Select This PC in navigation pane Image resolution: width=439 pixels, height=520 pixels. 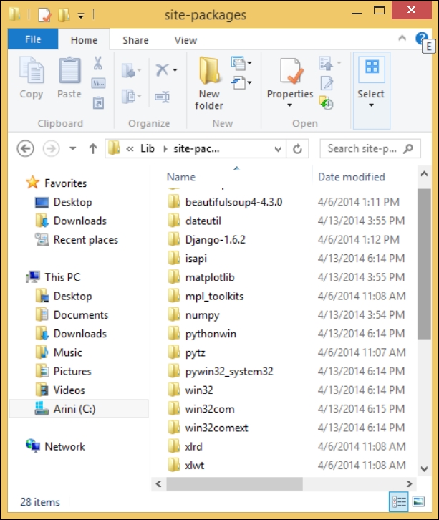(x=62, y=277)
